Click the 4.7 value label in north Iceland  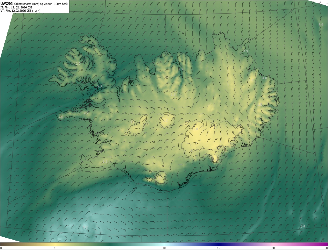click(x=181, y=70)
